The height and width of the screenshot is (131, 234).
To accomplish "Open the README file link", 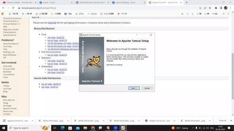I will coord(52,23).
